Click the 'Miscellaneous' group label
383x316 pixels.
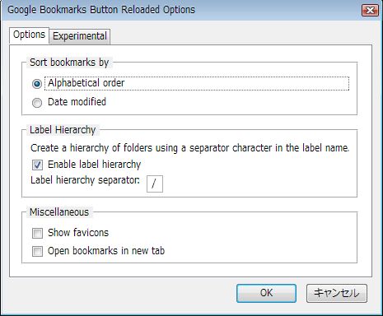(59, 212)
